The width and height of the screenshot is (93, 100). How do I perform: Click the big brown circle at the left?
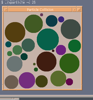coord(15,32)
